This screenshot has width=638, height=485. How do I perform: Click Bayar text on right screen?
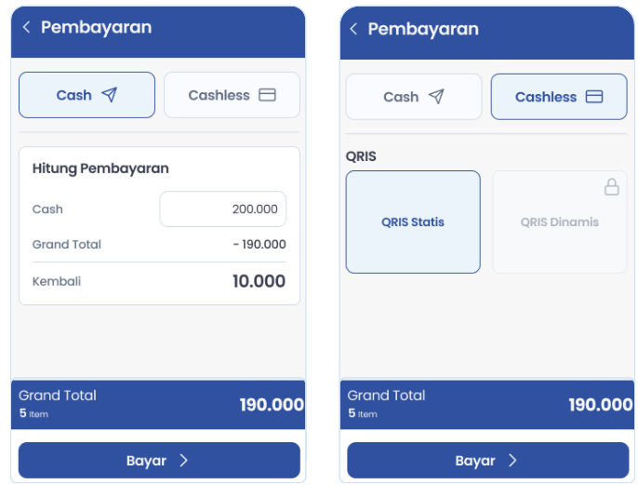tap(475, 461)
